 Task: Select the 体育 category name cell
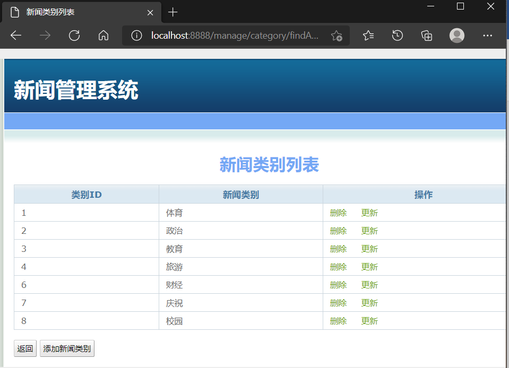pos(241,213)
